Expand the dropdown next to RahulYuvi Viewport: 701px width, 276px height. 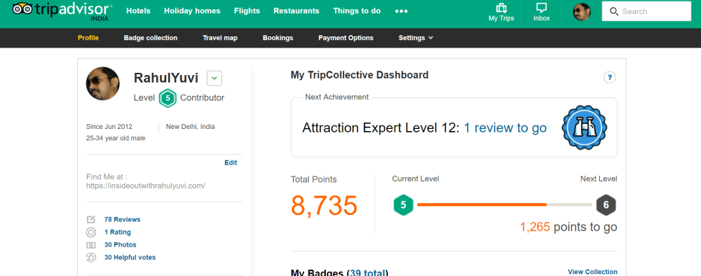[x=215, y=78]
